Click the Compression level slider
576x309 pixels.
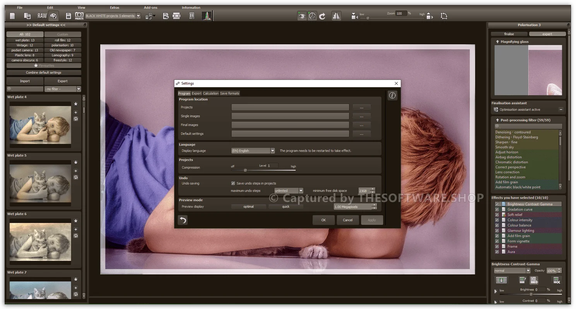pyautogui.click(x=263, y=170)
